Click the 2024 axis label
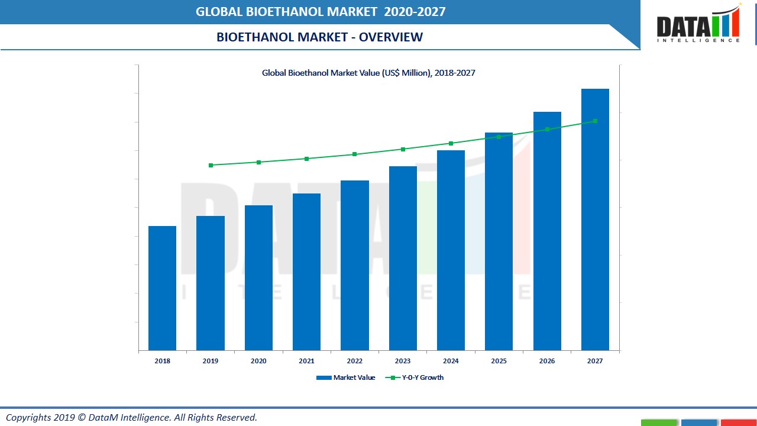 (451, 361)
